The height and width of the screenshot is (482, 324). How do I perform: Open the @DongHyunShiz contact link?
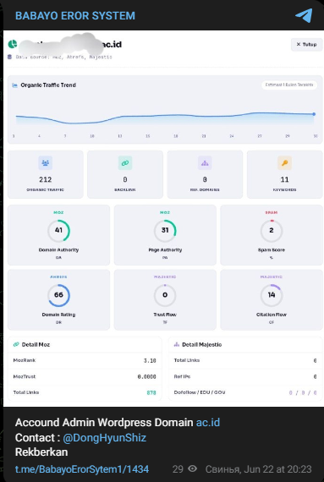[105, 437]
